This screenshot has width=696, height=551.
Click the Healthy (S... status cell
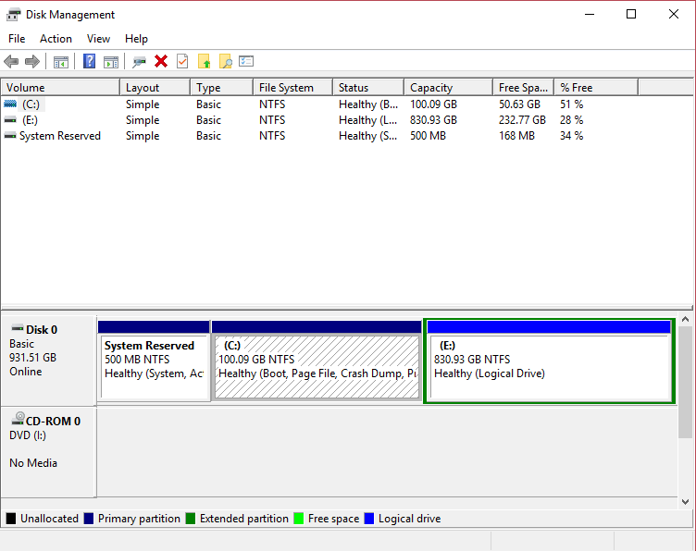click(368, 136)
